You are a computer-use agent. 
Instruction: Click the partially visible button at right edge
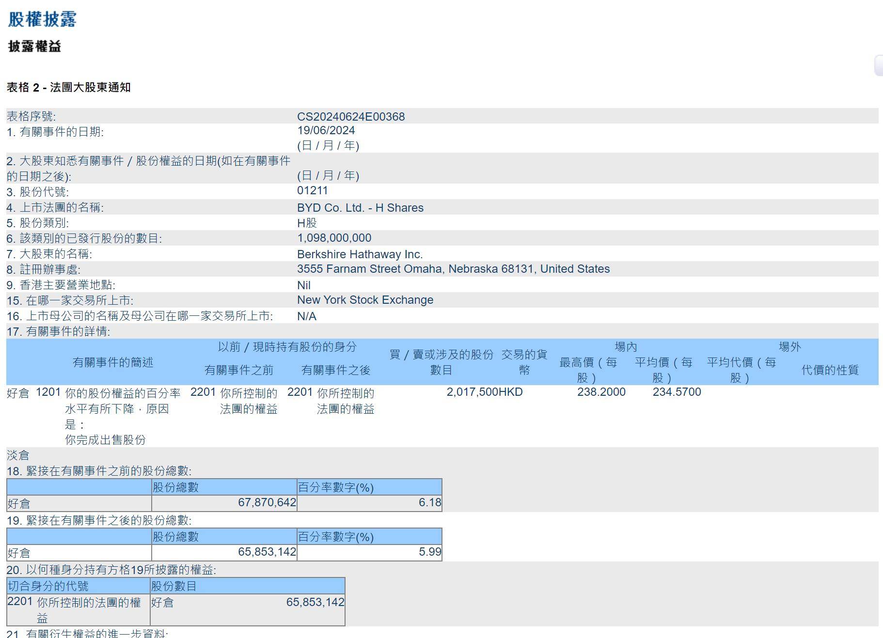click(x=878, y=65)
